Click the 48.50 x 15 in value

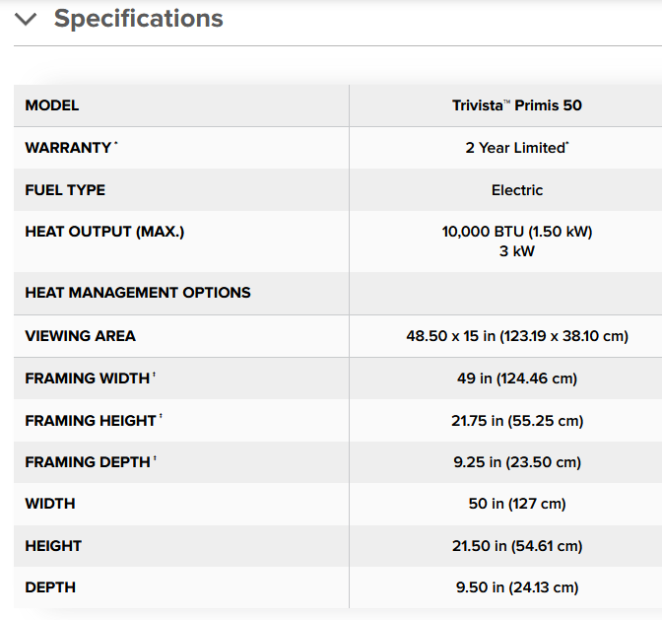[517, 336]
